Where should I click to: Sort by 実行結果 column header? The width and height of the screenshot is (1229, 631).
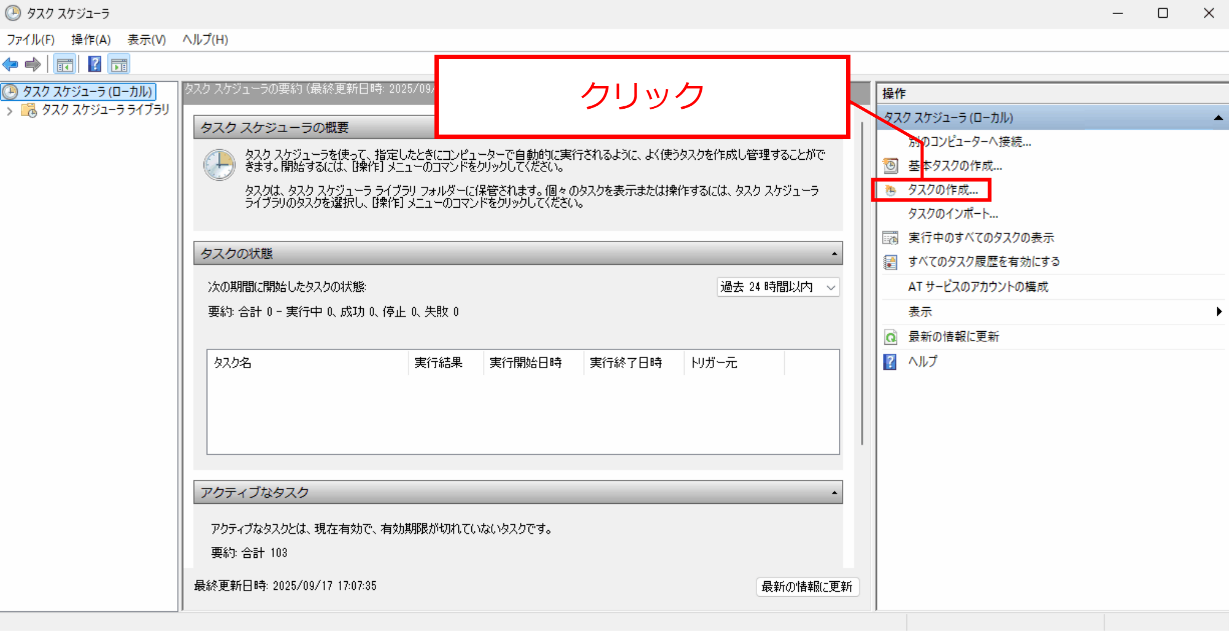[x=446, y=363]
